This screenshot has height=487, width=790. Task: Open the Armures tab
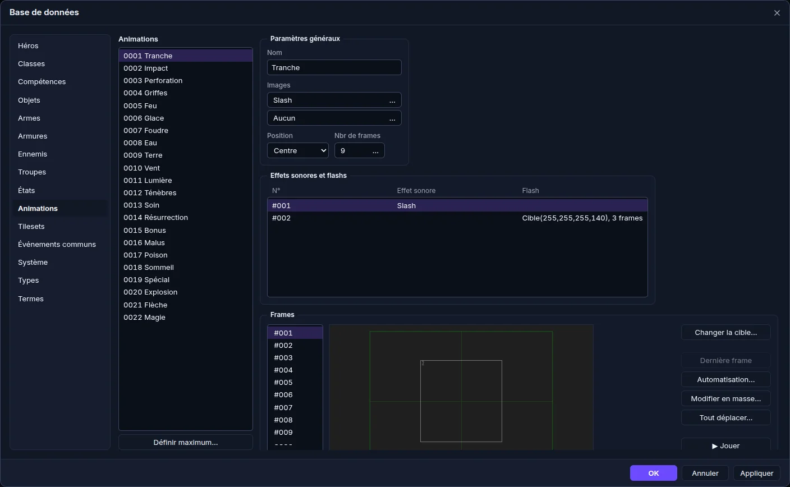pyautogui.click(x=60, y=136)
